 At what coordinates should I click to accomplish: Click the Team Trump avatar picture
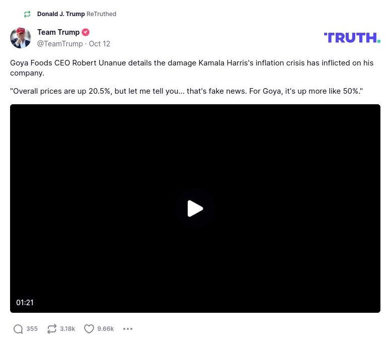21,38
